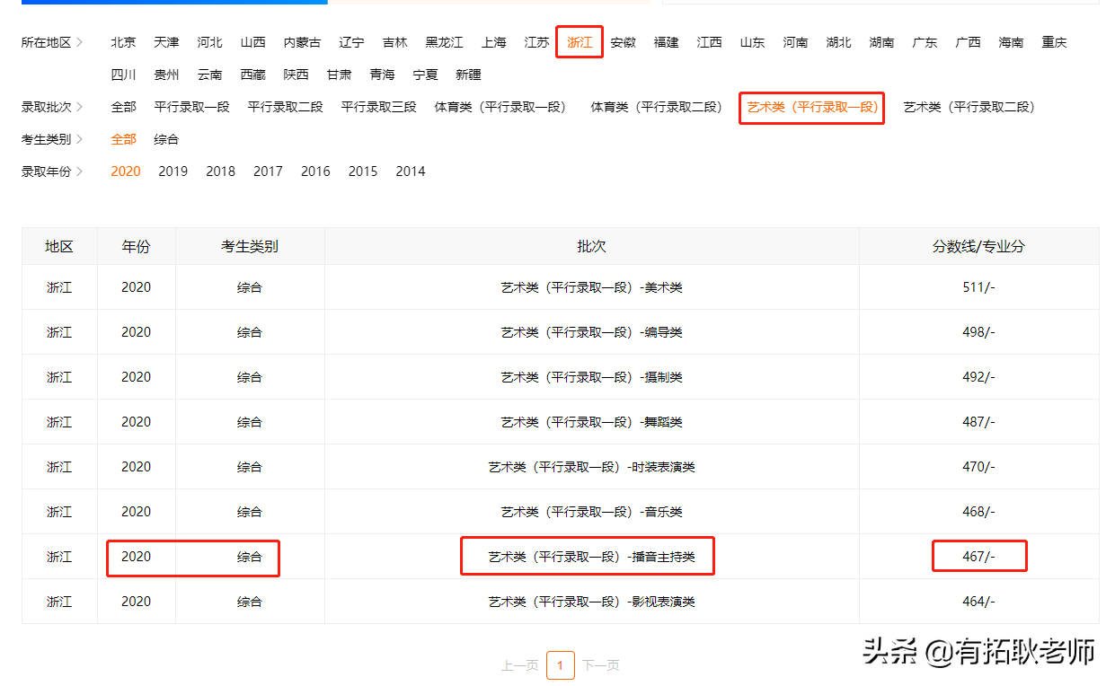
Task: Select 四川 on the second region line
Action: 123,75
